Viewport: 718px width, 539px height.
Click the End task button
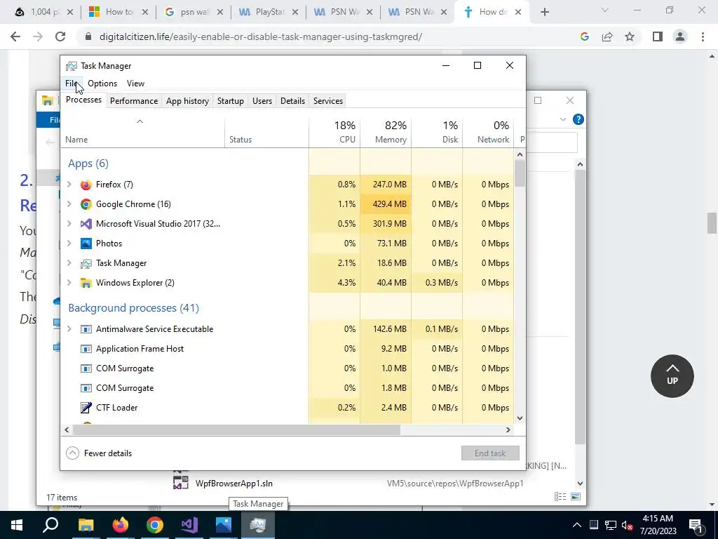tap(490, 453)
